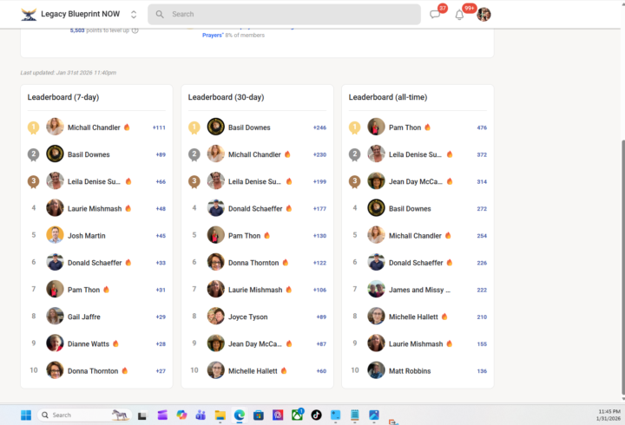Click the +111 points value
625x425 pixels.
point(159,127)
